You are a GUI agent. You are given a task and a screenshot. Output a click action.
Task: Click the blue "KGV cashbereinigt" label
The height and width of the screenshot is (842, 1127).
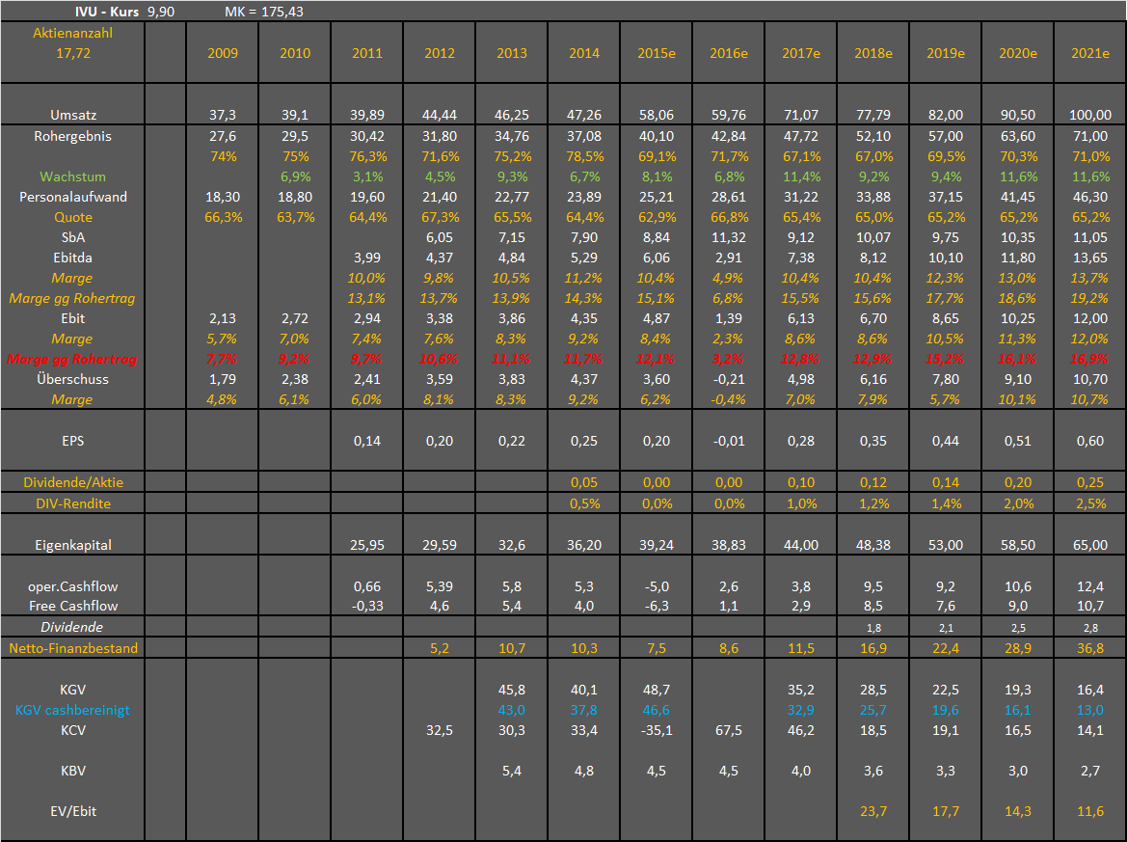coord(72,710)
